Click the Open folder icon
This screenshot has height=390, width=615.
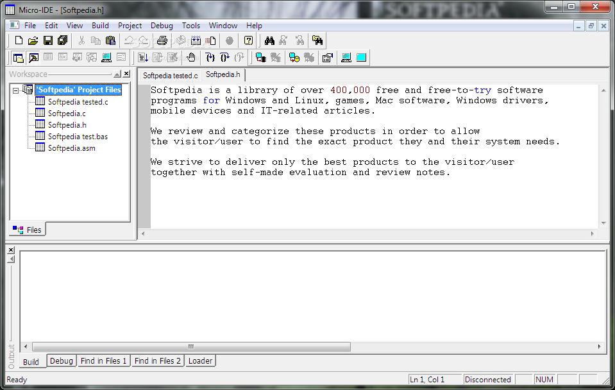[x=33, y=40]
